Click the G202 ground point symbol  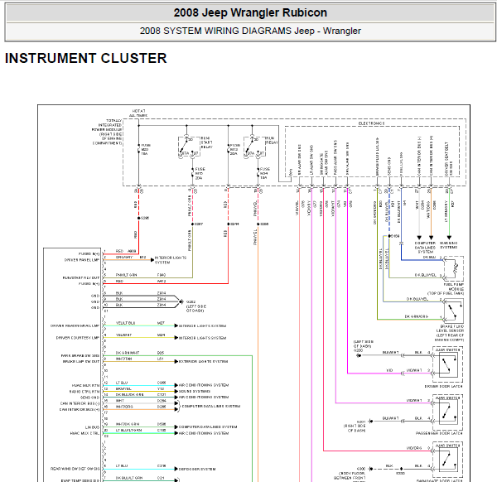181,301
